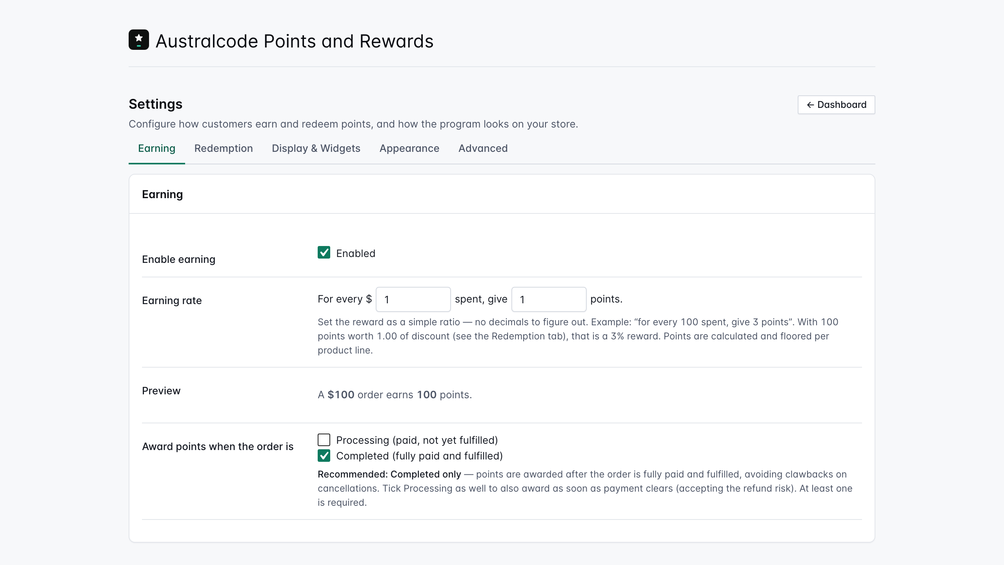The image size is (1004, 565).
Task: Click the Earning rate label
Action: pos(172,301)
